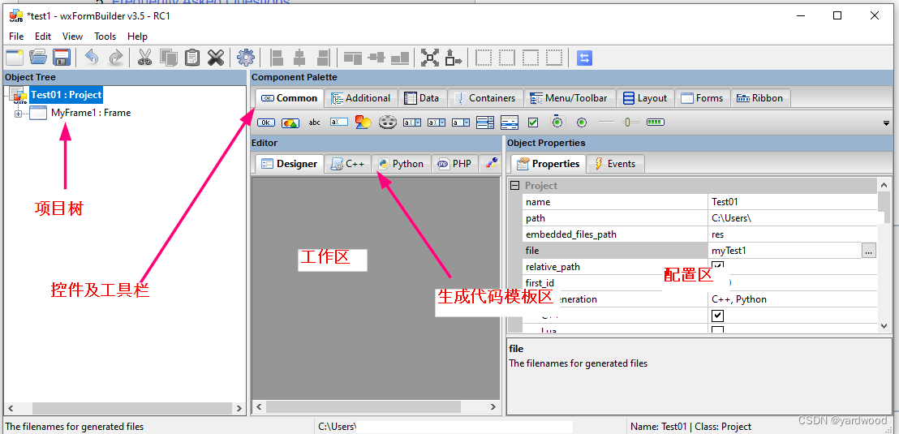Click the Redo arrow icon

(x=116, y=58)
